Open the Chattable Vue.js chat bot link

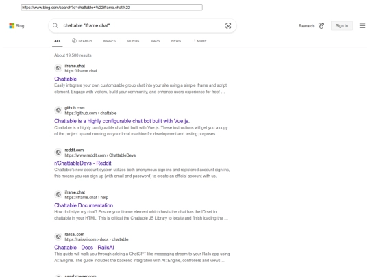point(122,121)
